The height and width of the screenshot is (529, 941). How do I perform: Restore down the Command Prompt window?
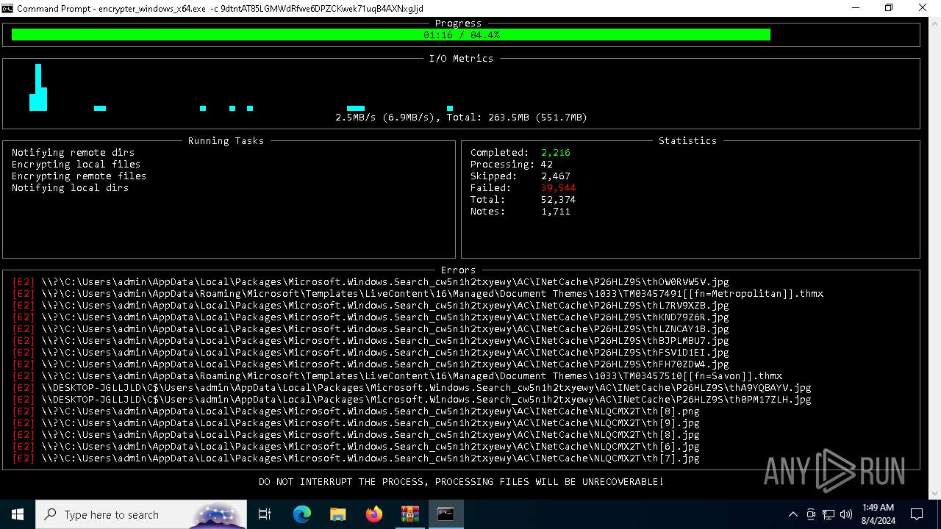tap(889, 8)
